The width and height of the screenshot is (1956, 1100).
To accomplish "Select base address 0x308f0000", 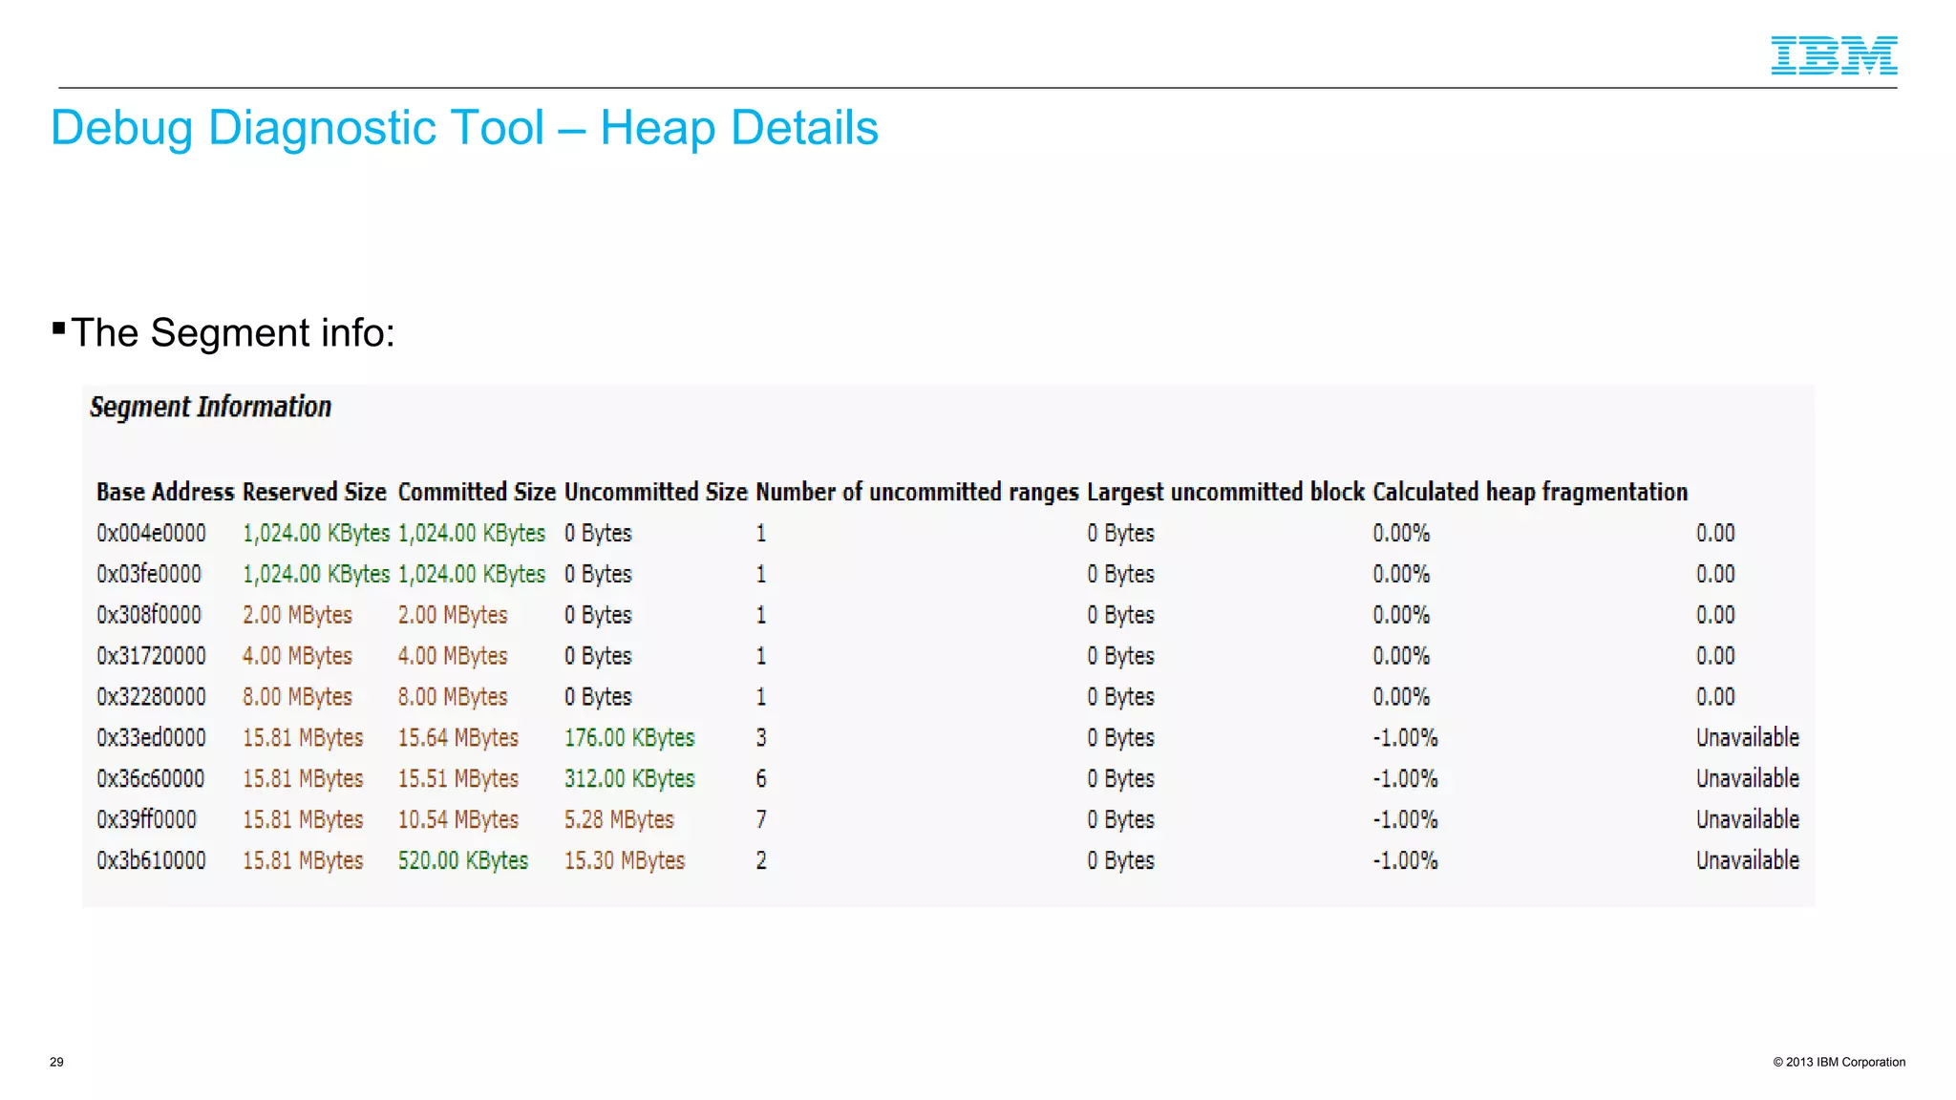I will 149,615.
